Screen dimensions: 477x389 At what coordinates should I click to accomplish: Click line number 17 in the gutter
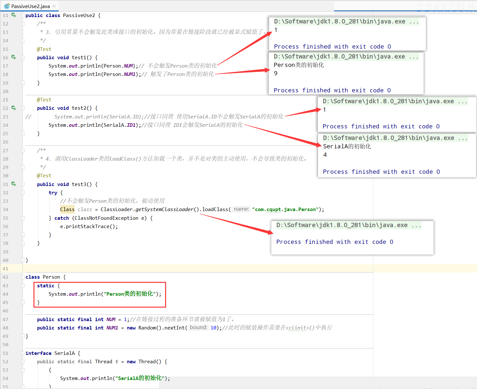pos(5,66)
